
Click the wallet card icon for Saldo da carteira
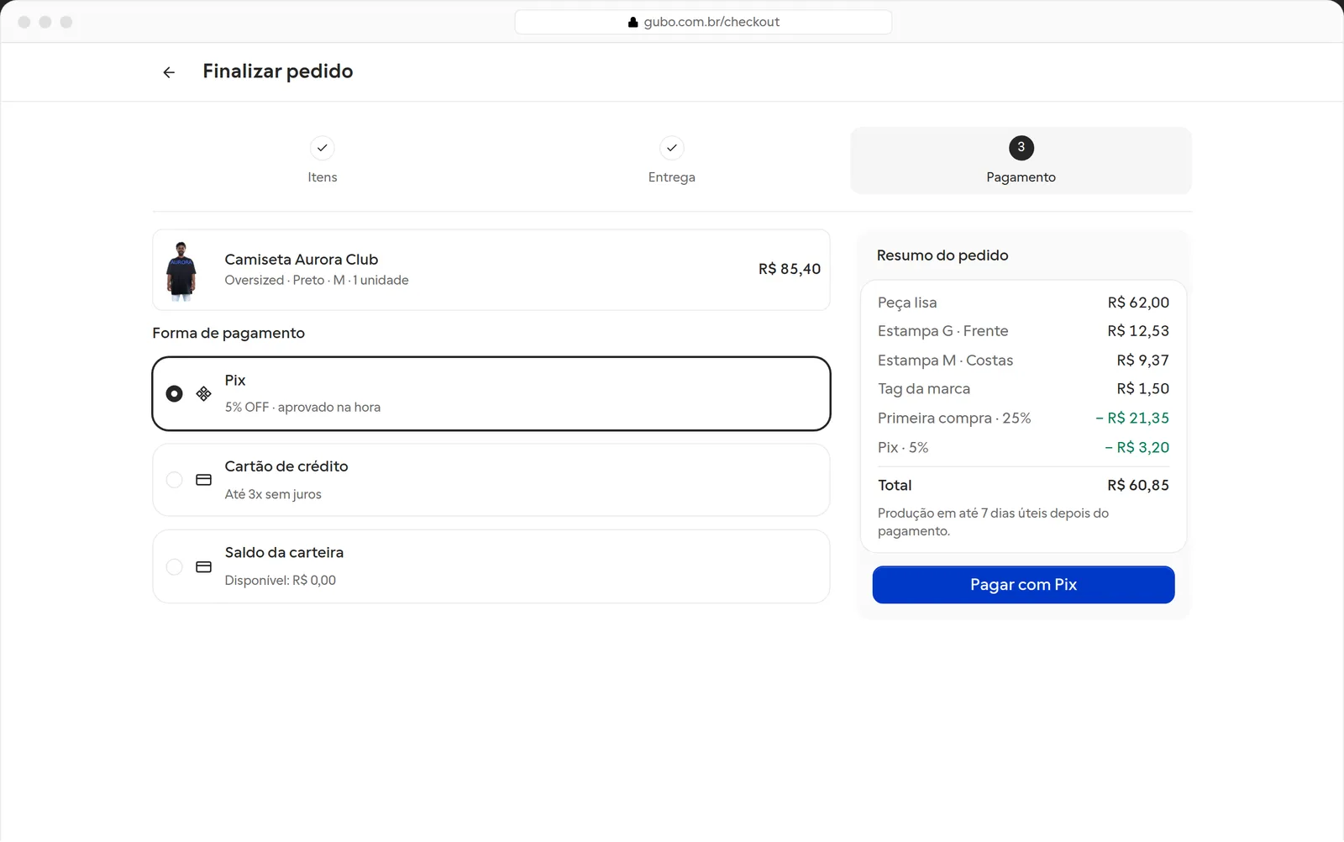(203, 567)
